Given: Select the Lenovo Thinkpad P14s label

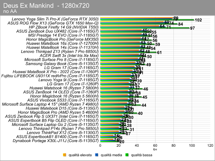Looking at the screenshot, I should coord(59,129).
